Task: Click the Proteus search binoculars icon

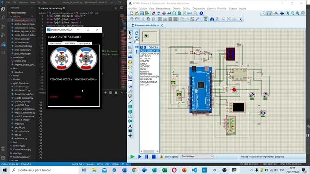Action: pyautogui.click(x=212, y=19)
